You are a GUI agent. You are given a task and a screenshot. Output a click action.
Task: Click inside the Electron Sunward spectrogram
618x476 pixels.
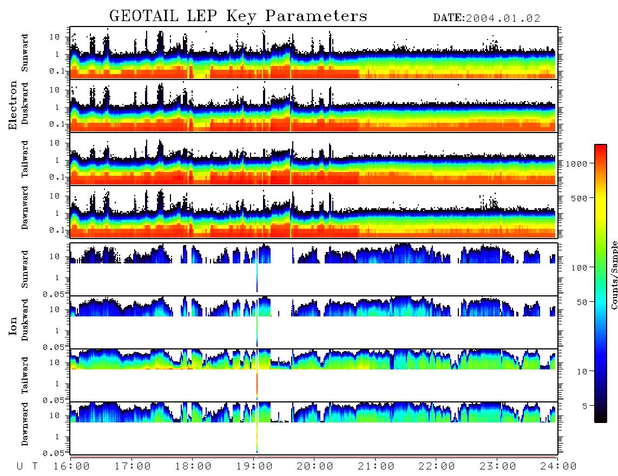pos(314,53)
